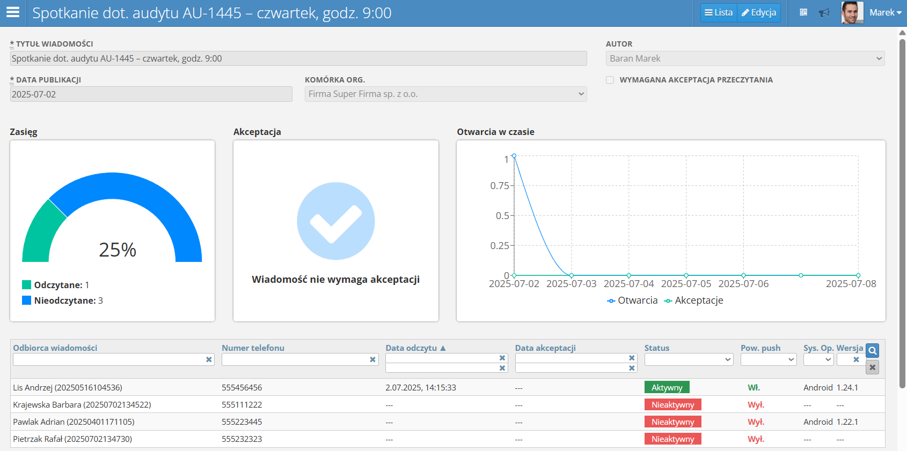This screenshot has height=451, width=907.
Task: Sort by Data akceptacji column
Action: (x=545, y=348)
